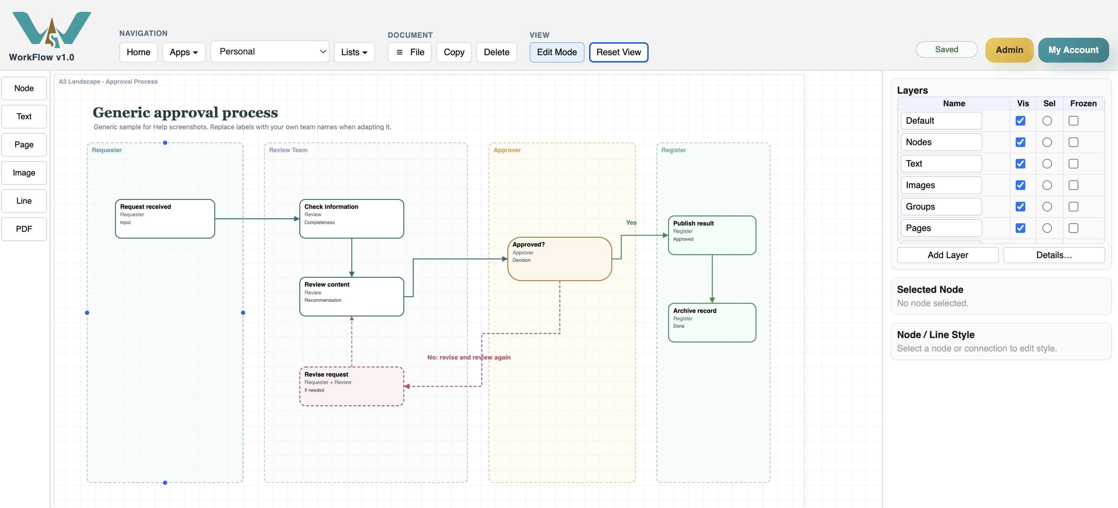Click the 'No: revise and review again' label
Screen dimensions: 1118x508
(469, 358)
